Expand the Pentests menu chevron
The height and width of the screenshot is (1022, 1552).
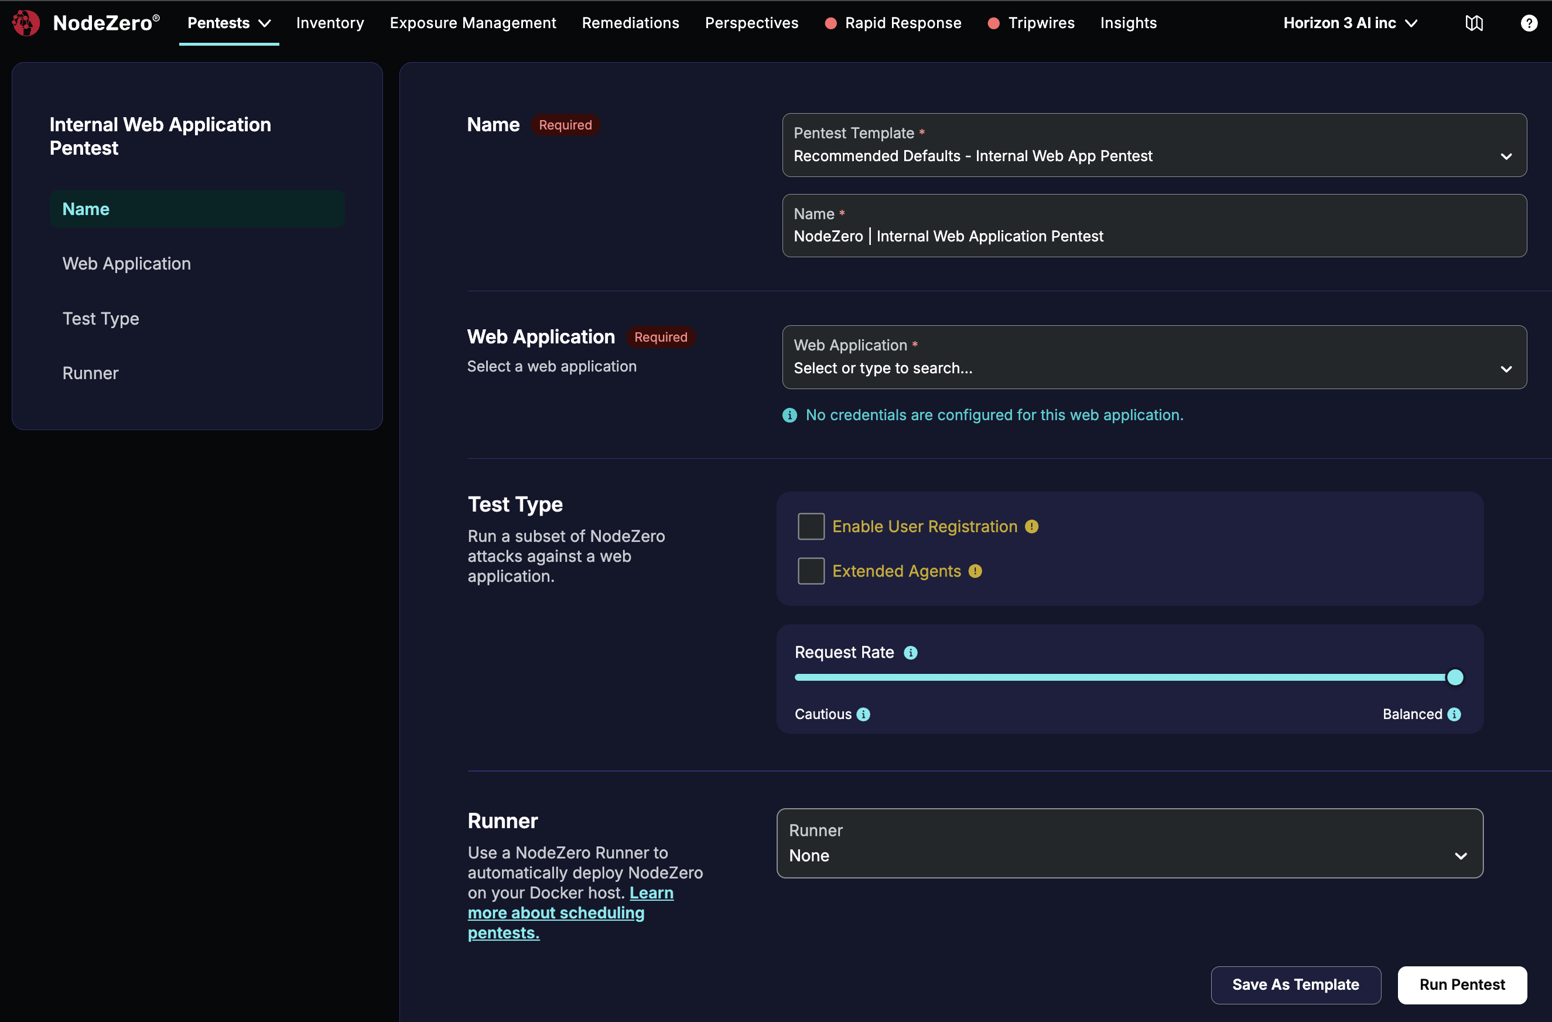264,23
